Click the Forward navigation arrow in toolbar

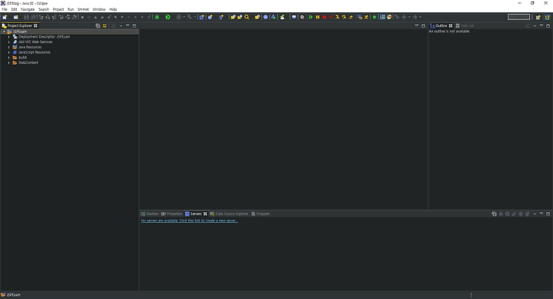pos(415,17)
